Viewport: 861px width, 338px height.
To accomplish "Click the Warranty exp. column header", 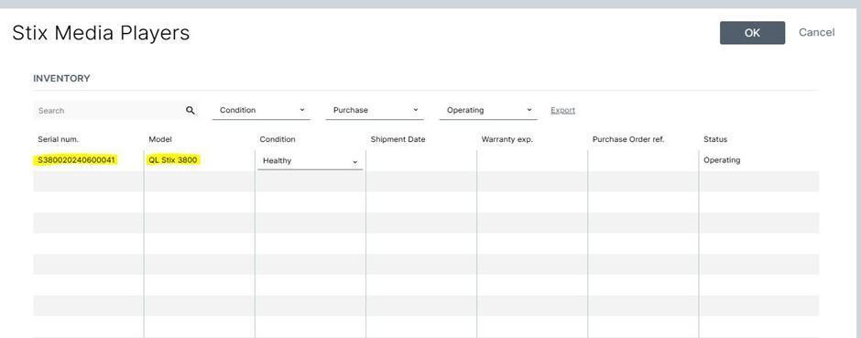I will pos(507,139).
